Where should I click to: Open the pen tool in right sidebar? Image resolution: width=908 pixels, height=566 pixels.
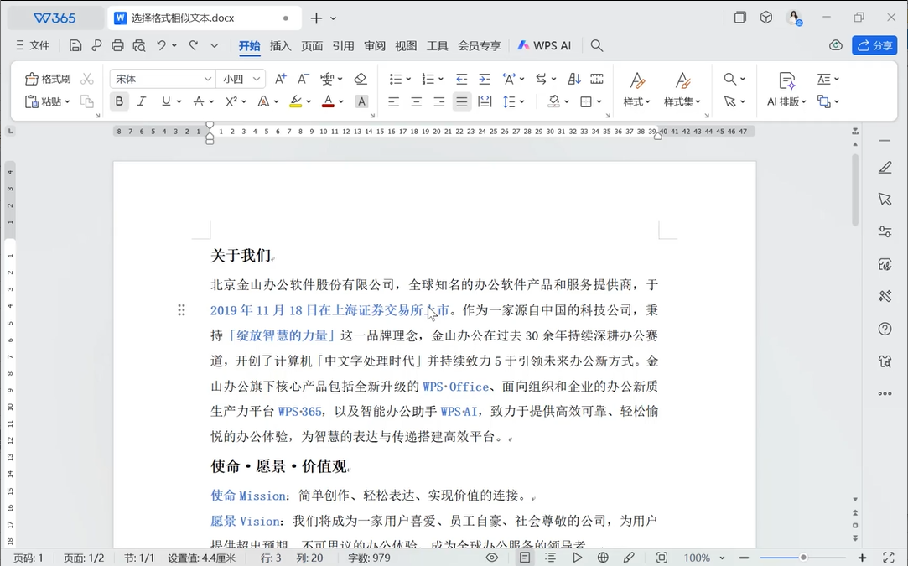click(885, 168)
